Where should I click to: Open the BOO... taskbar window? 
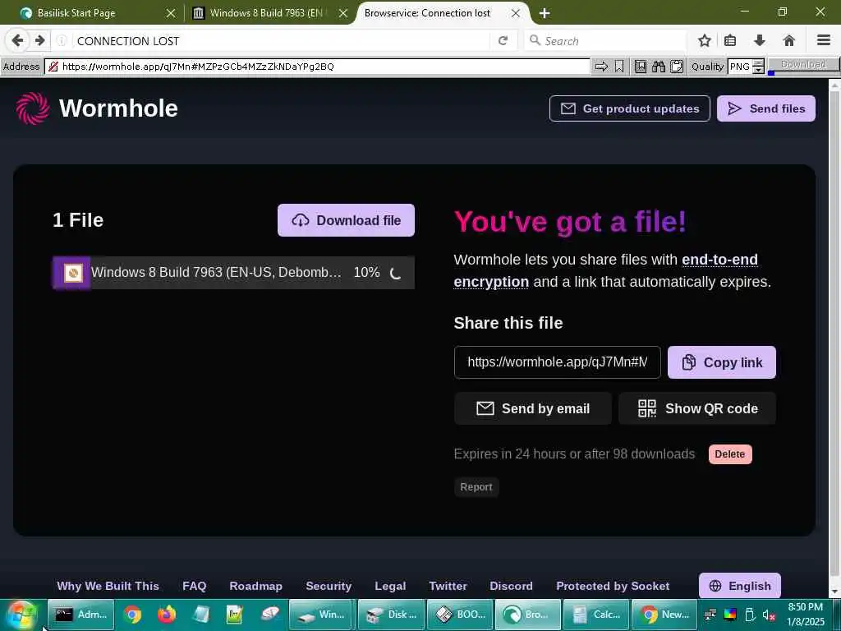pyautogui.click(x=461, y=615)
